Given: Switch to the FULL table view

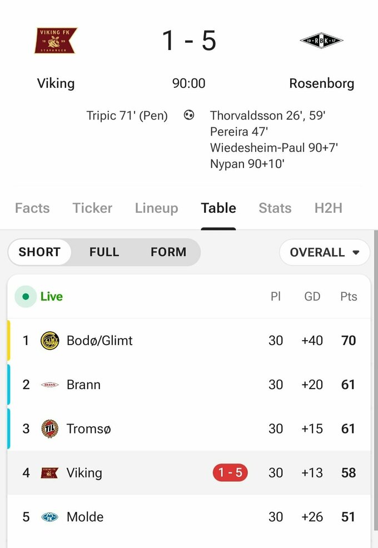Looking at the screenshot, I should point(104,252).
